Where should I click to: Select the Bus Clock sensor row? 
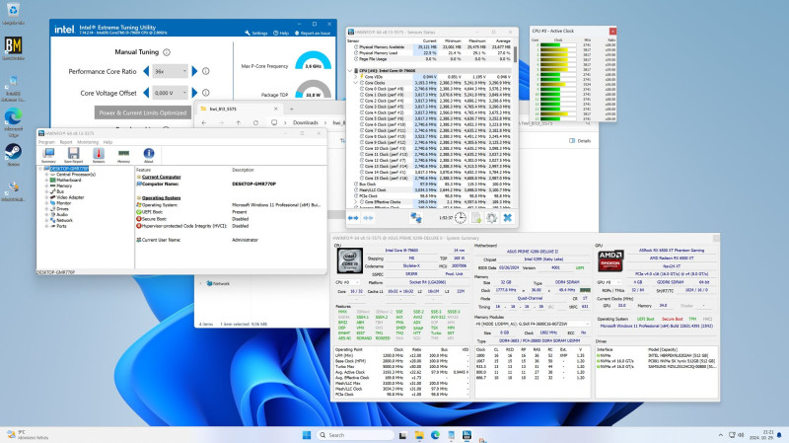coord(430,185)
